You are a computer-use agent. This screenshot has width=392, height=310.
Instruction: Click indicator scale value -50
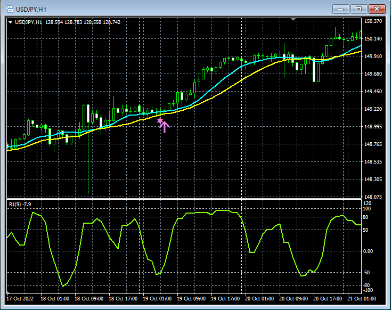pos(366,273)
